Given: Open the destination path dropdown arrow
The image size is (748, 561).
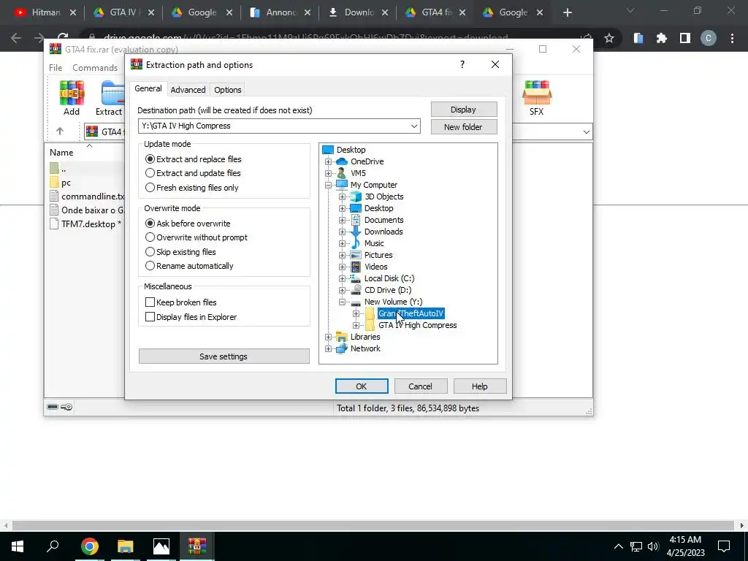Looking at the screenshot, I should [x=413, y=126].
